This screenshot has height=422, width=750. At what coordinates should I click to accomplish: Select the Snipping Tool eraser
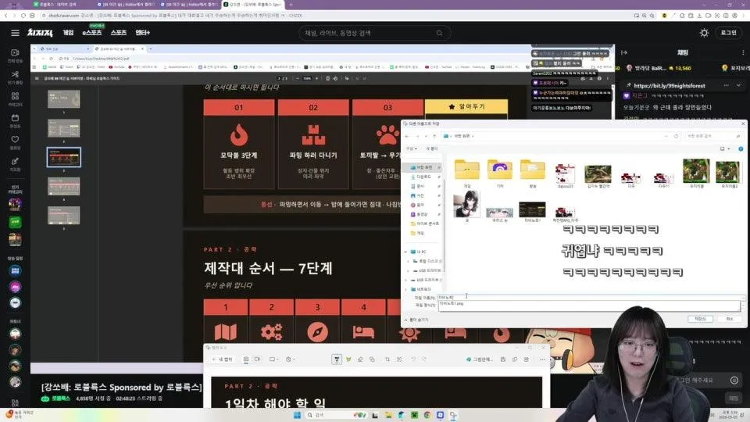point(360,359)
